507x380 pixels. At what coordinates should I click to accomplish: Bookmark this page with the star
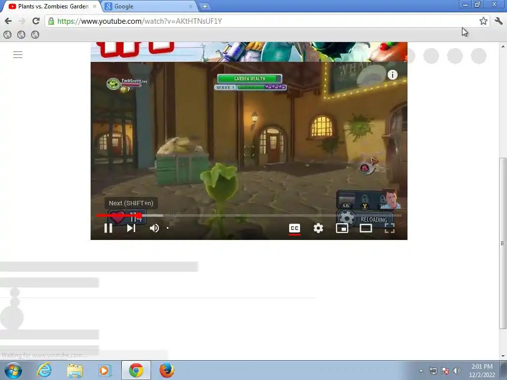(x=483, y=21)
